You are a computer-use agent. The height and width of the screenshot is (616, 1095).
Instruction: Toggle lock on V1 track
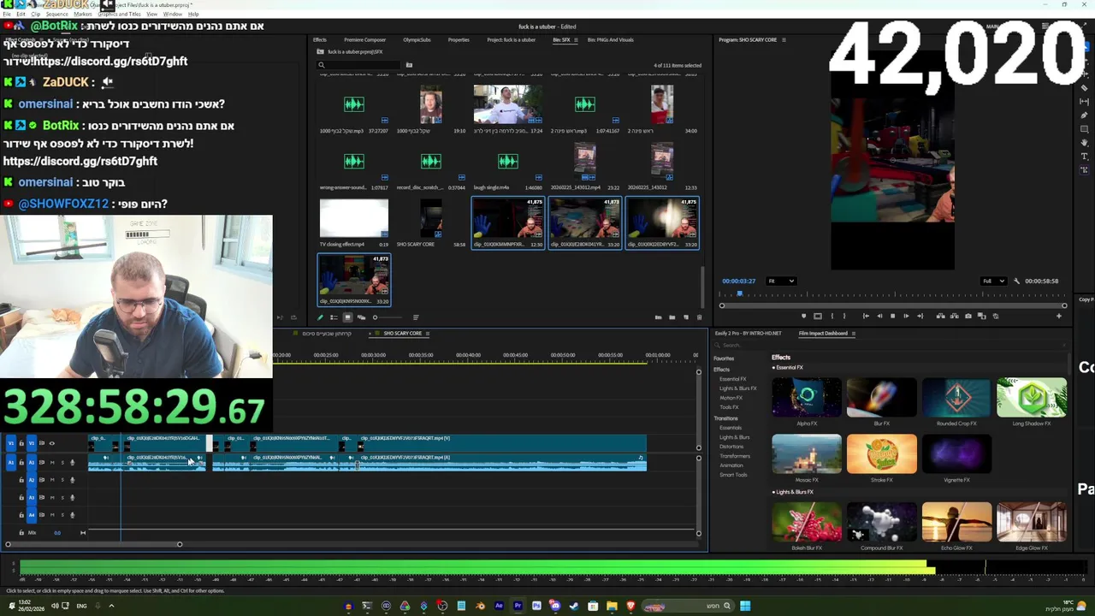tap(21, 443)
